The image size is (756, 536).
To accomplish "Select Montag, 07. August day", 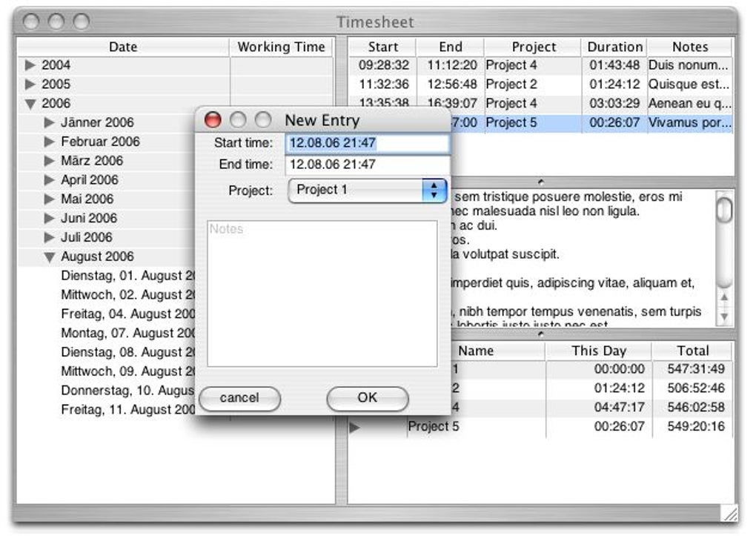I will point(127,334).
